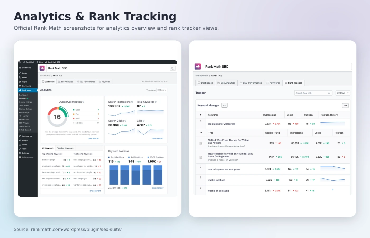The height and width of the screenshot is (238, 370).
Task: Click OPEN REPORT in Keyword Positions card
Action: point(158,188)
